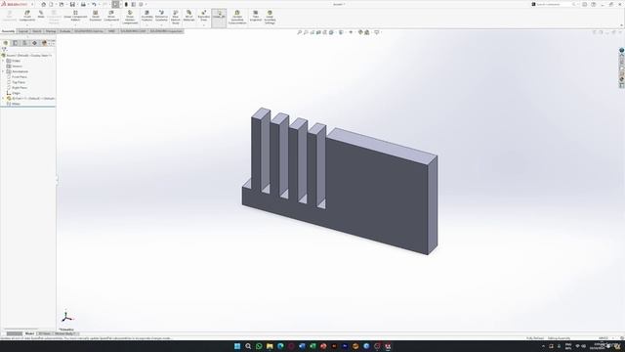The width and height of the screenshot is (625, 352).
Task: Launch the Smart Fasteners tool
Action: point(96,16)
